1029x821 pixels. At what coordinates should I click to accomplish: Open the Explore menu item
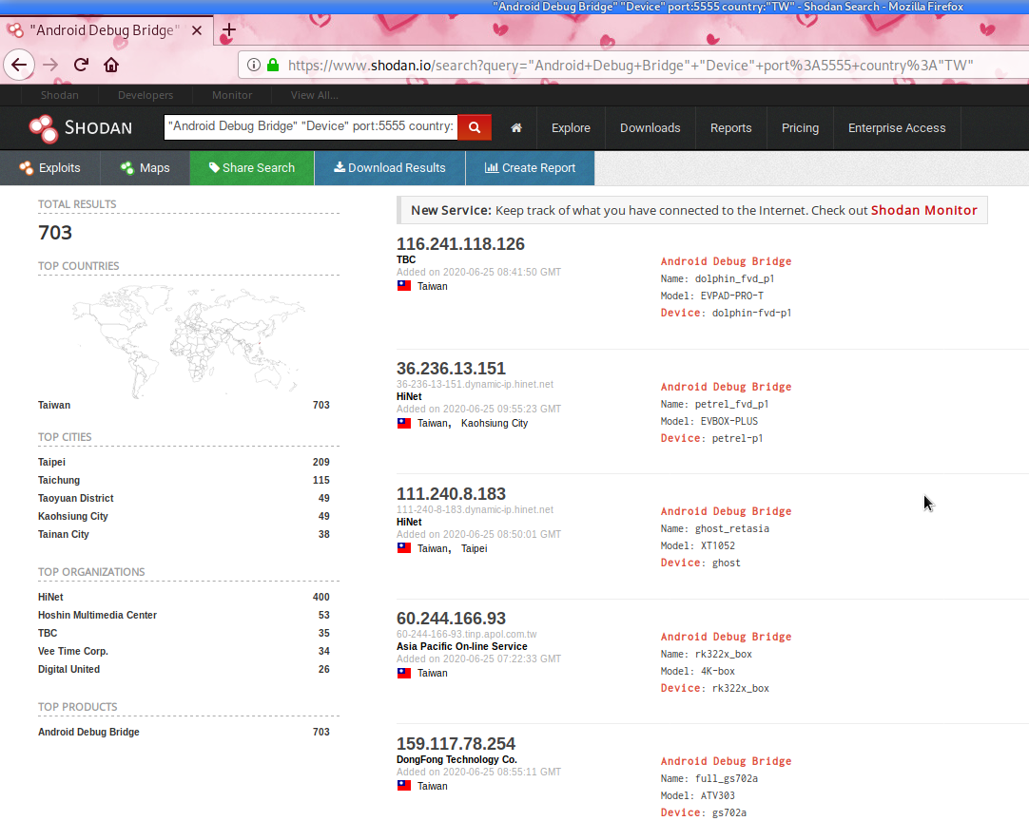[571, 128]
